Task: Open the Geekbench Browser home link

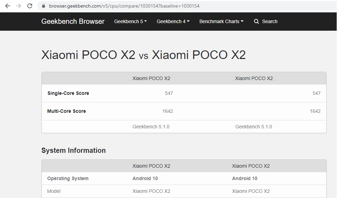Action: [73, 21]
